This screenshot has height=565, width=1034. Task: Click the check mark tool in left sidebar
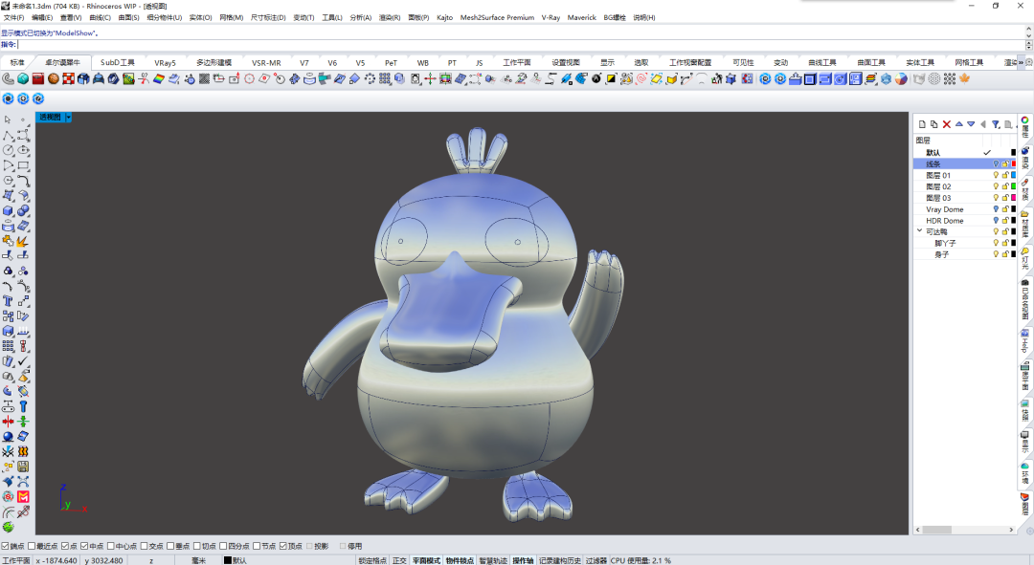click(x=23, y=360)
